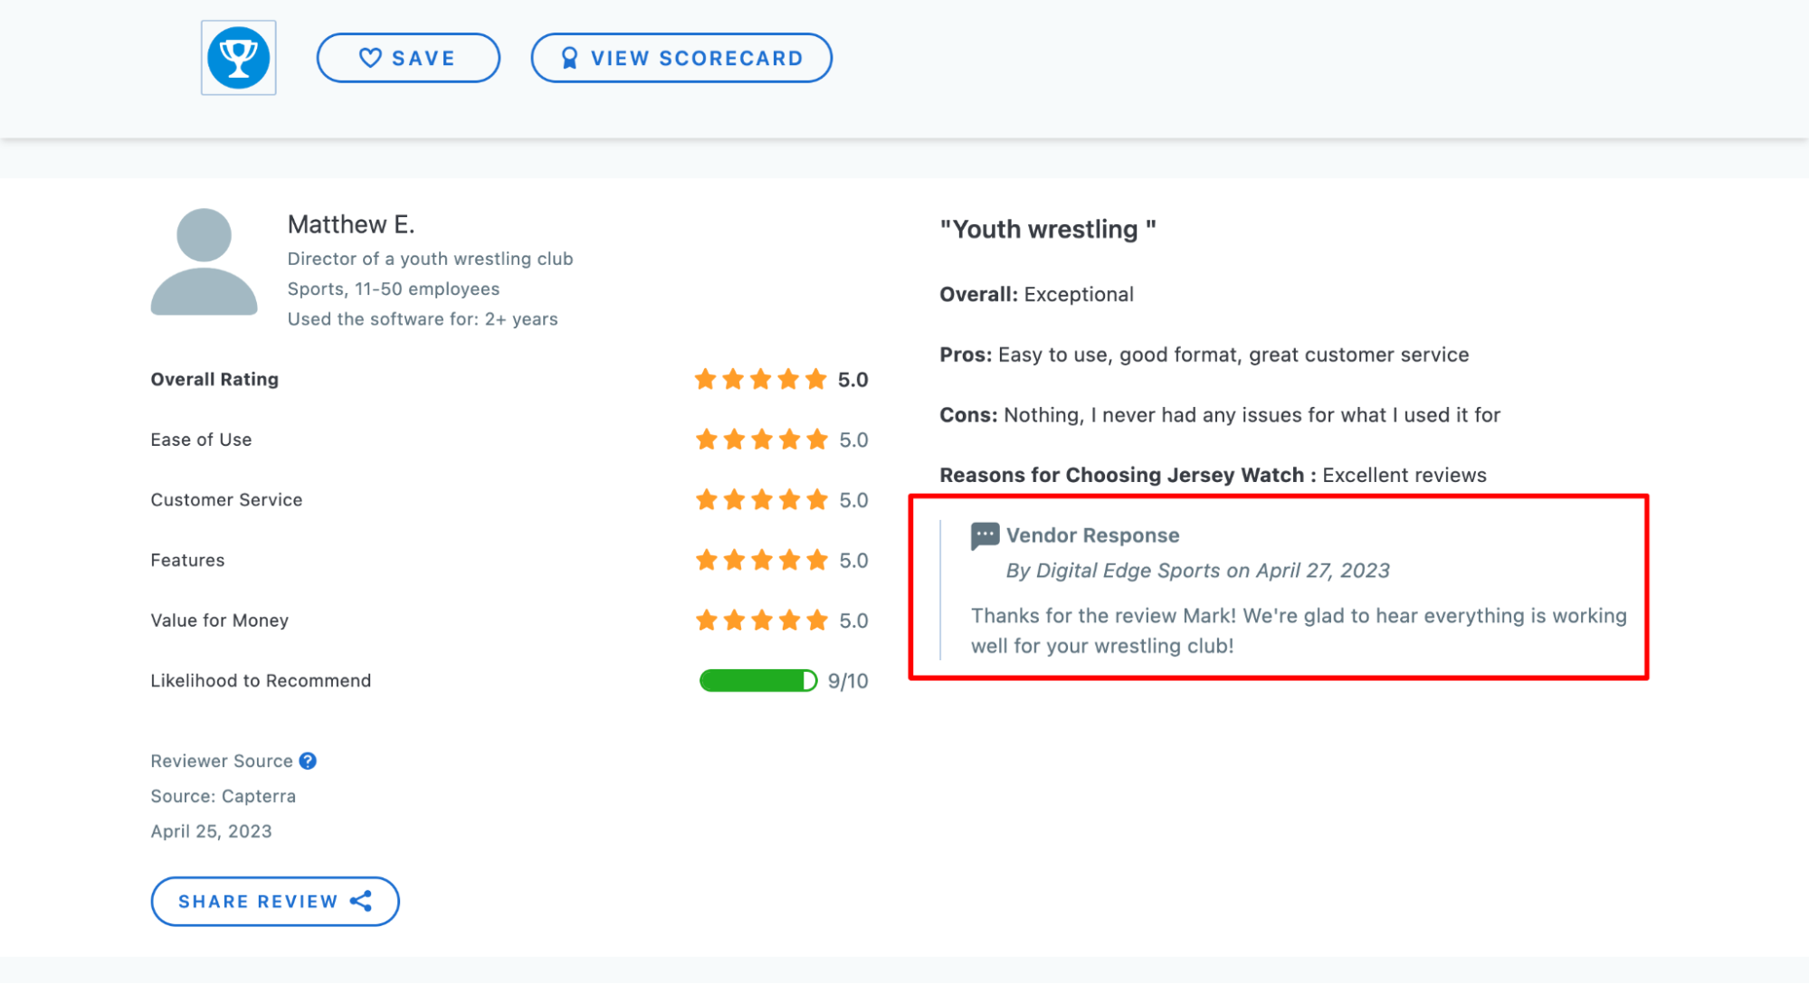Click the ribbon award icon on View Scorecard
This screenshot has width=1809, height=984.
(x=569, y=58)
